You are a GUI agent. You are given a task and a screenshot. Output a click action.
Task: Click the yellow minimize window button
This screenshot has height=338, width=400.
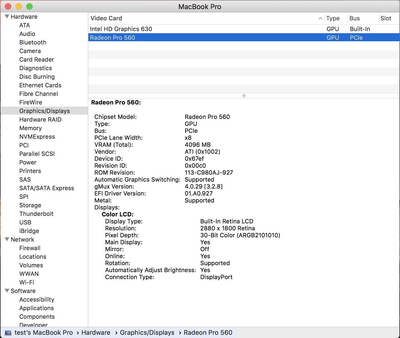[x=19, y=6]
